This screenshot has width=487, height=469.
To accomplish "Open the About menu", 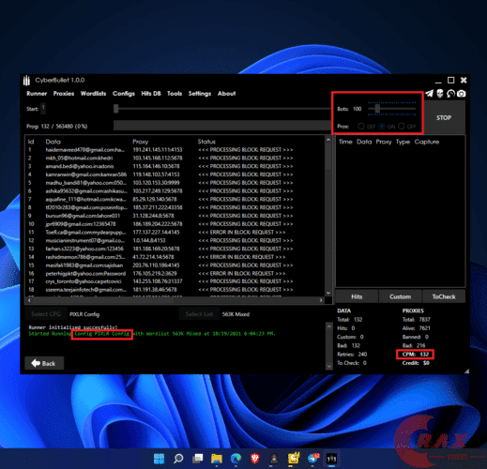I will 227,94.
